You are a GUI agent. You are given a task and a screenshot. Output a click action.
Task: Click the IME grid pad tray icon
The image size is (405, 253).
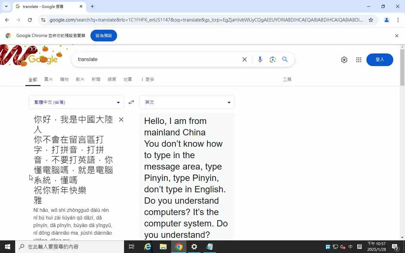click(x=359, y=247)
